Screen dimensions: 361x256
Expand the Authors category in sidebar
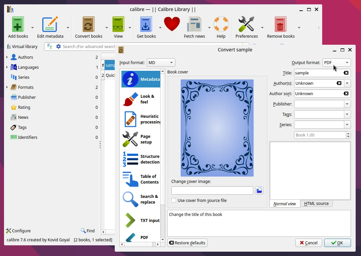[x=7, y=57]
